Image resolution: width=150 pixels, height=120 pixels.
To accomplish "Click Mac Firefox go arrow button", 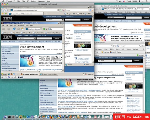I will point(114,46).
